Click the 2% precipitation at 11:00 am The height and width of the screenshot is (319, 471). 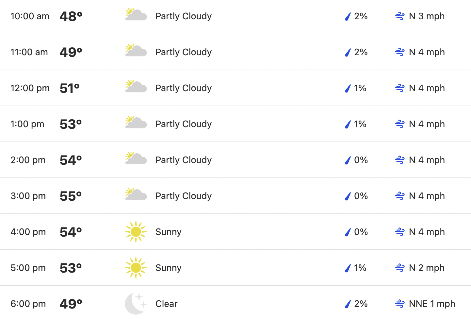pos(361,52)
